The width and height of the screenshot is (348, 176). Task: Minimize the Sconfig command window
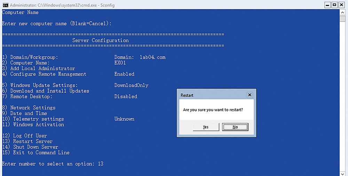[327, 5]
